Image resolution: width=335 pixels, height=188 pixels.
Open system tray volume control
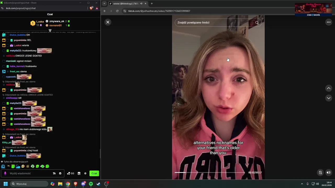pyautogui.click(x=317, y=184)
